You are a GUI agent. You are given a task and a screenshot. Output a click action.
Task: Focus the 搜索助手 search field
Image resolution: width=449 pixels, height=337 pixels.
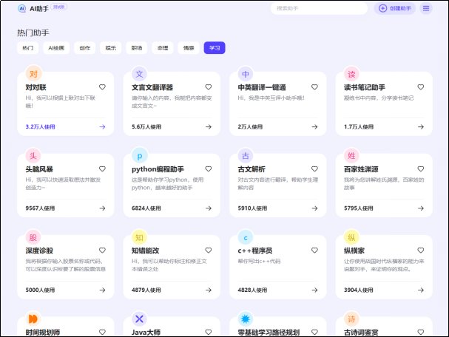pyautogui.click(x=319, y=8)
